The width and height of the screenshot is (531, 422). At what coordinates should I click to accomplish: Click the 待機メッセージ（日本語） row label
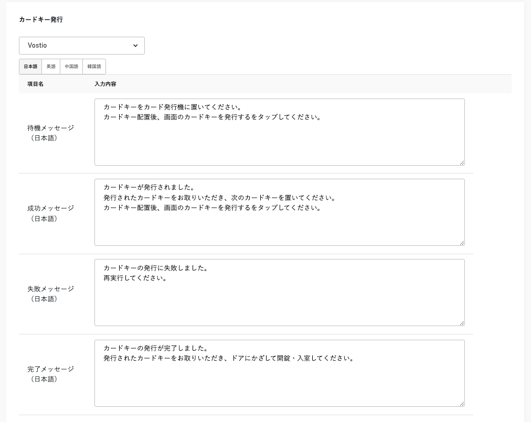click(50, 133)
